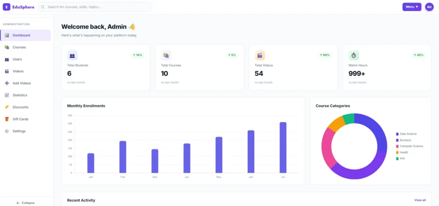Click the Course Categories heading
This screenshot has width=439, height=206.
(x=333, y=106)
